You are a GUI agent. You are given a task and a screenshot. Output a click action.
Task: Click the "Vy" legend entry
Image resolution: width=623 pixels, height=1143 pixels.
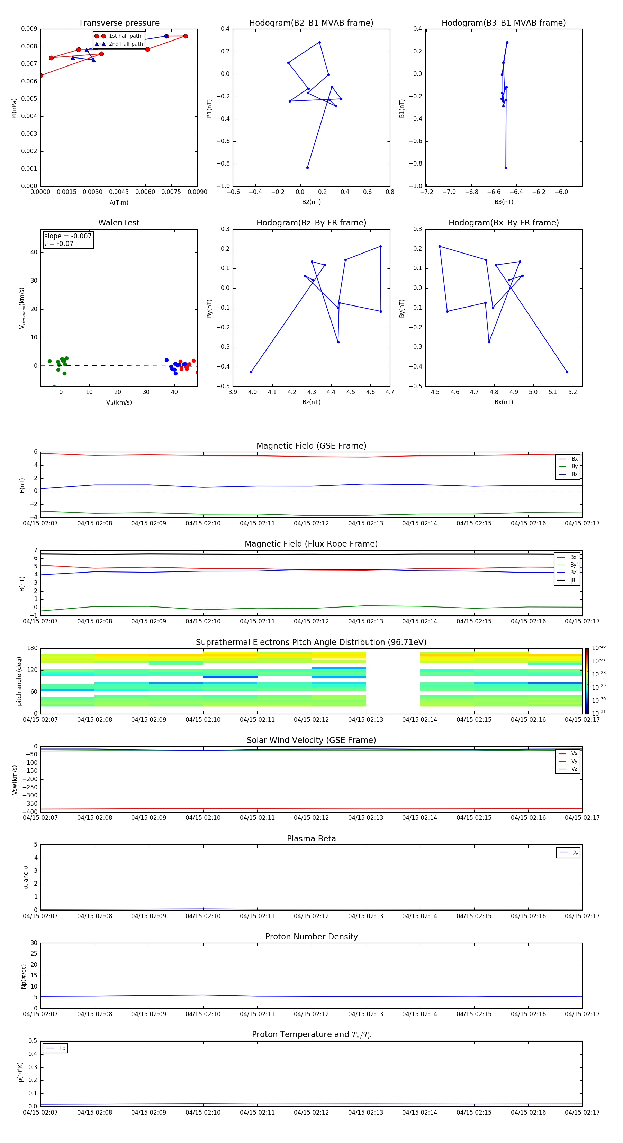pos(568,761)
